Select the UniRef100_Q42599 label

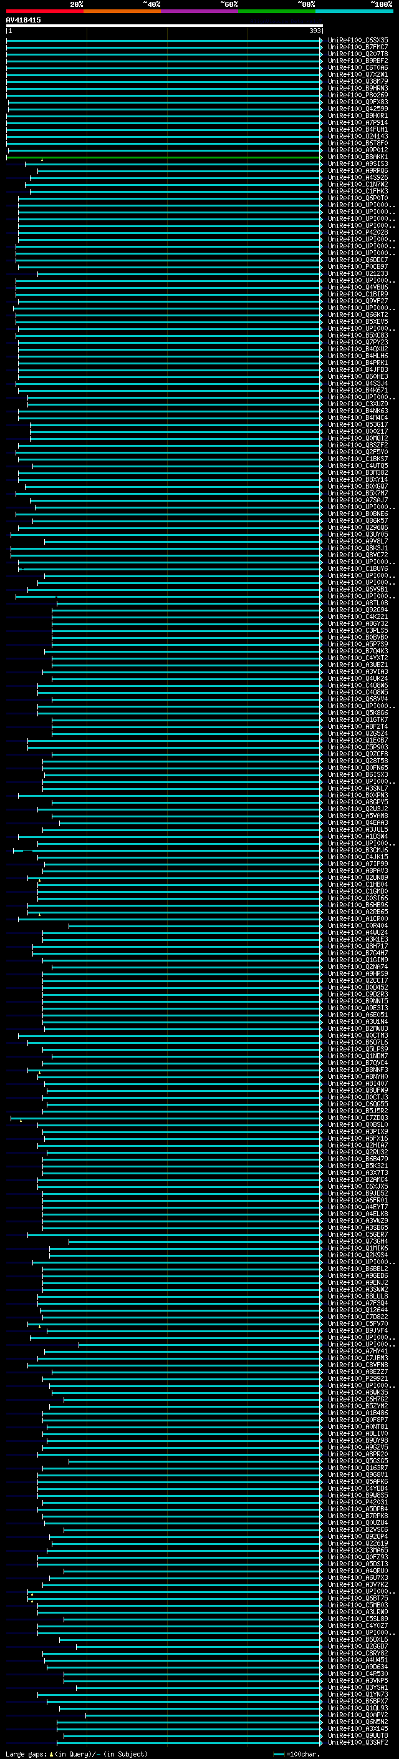pyautogui.click(x=358, y=109)
